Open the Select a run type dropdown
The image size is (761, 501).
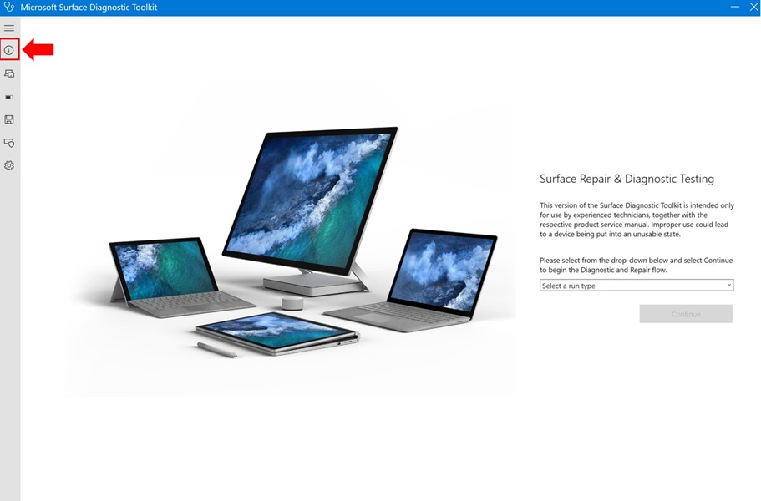pyautogui.click(x=637, y=285)
